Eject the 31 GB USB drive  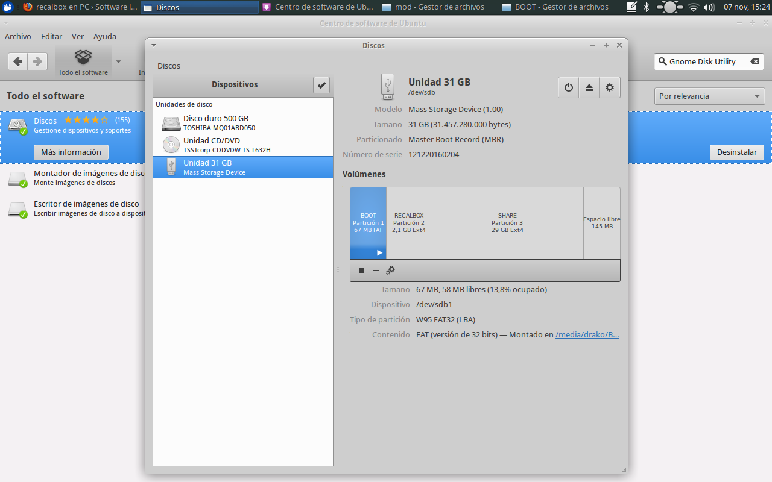coord(589,87)
